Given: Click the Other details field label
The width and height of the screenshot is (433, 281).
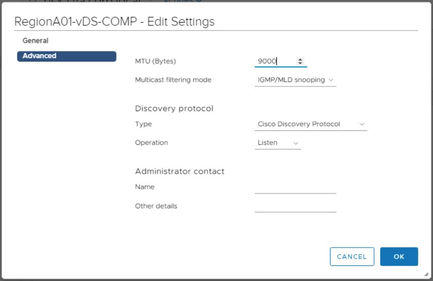Looking at the screenshot, I should click(x=156, y=206).
